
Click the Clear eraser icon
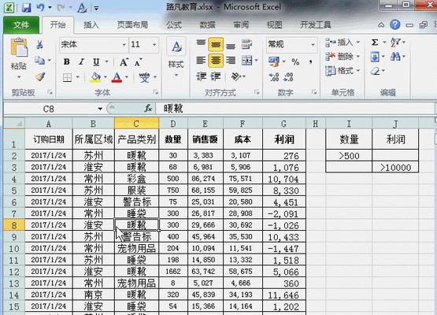[375, 71]
